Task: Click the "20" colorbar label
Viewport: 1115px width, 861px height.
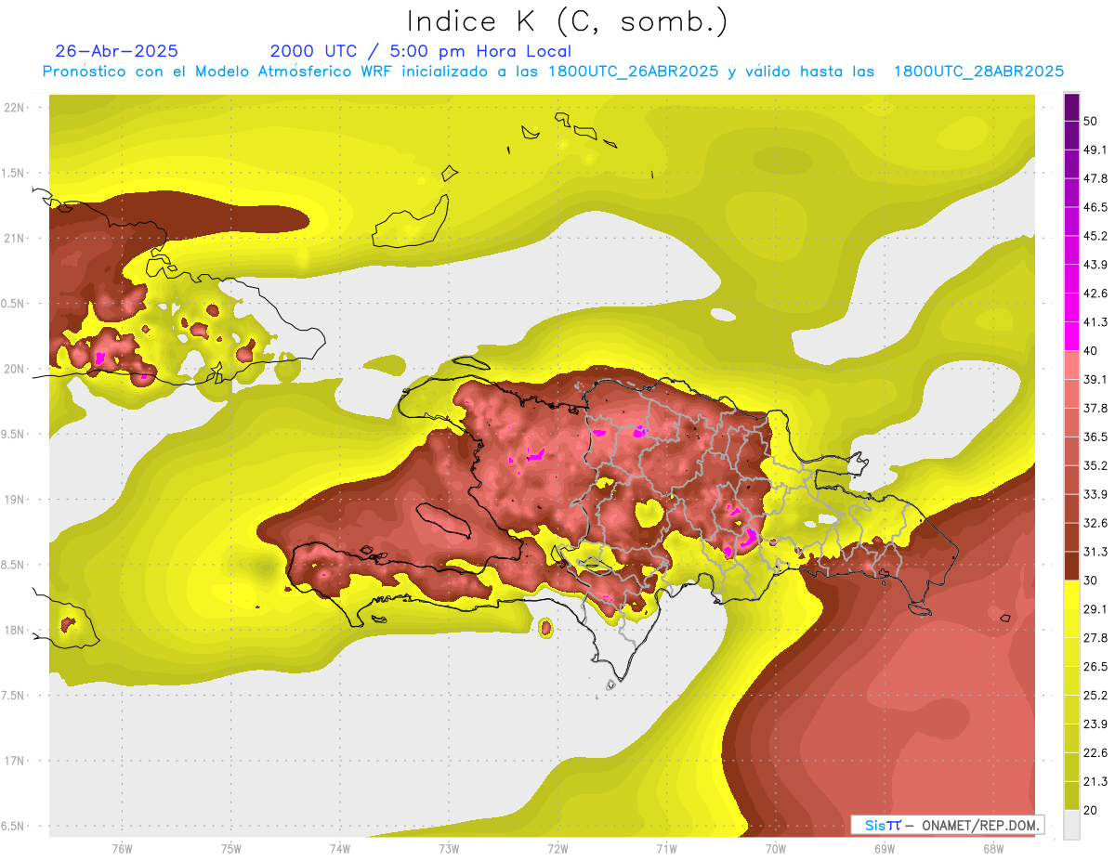Action: click(x=1092, y=810)
